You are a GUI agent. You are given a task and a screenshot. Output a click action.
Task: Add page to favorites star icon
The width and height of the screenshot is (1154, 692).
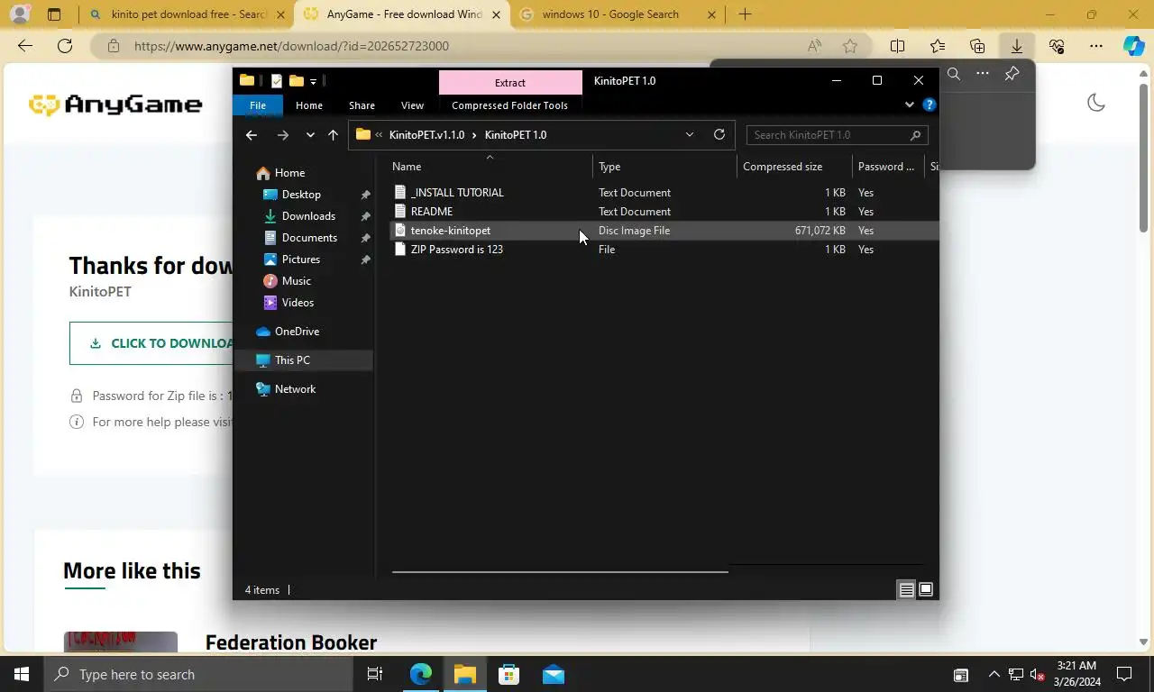(850, 46)
